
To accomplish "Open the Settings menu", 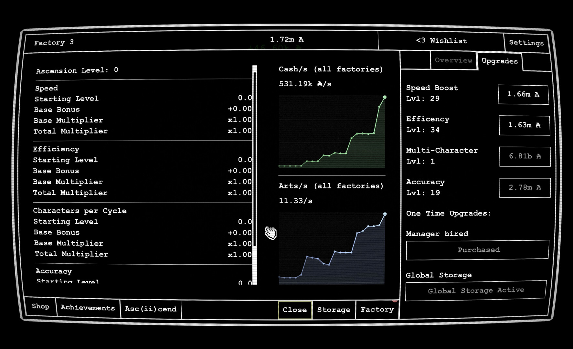I will (x=526, y=43).
